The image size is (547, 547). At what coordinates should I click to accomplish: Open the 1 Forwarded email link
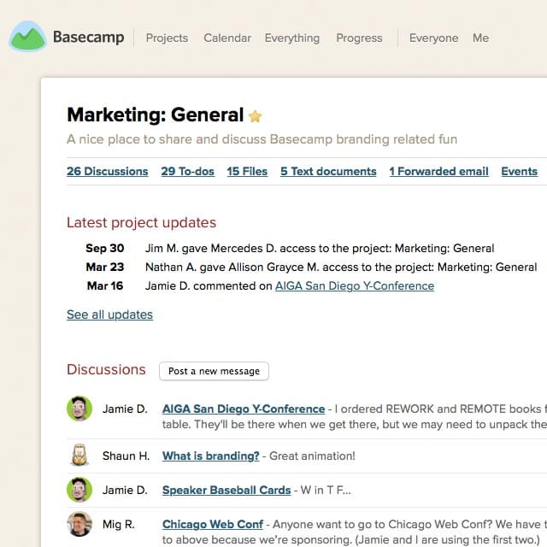(438, 171)
